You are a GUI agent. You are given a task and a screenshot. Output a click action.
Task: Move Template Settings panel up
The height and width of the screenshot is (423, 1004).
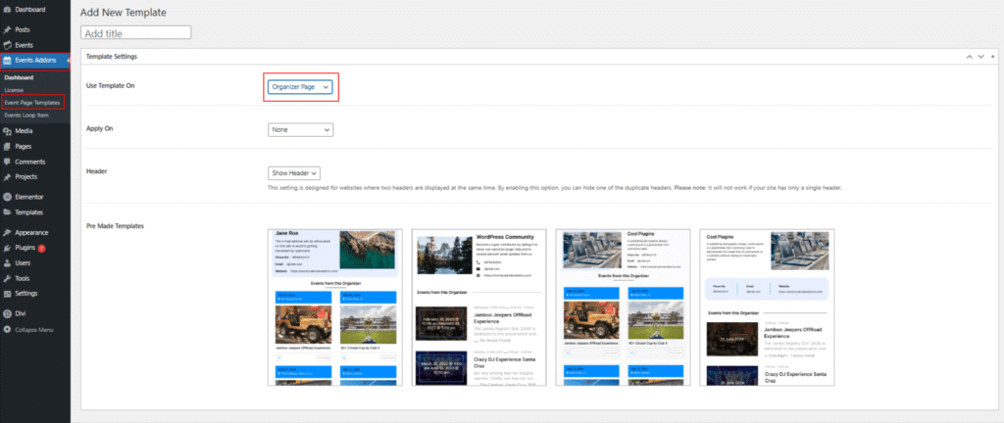click(x=966, y=58)
